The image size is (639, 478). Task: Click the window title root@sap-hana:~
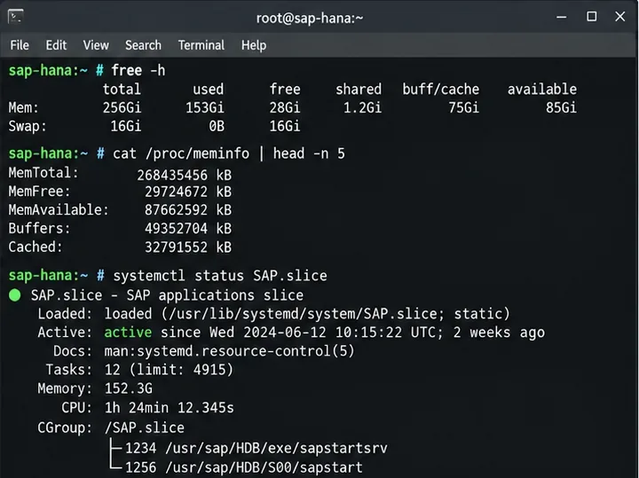pos(310,19)
